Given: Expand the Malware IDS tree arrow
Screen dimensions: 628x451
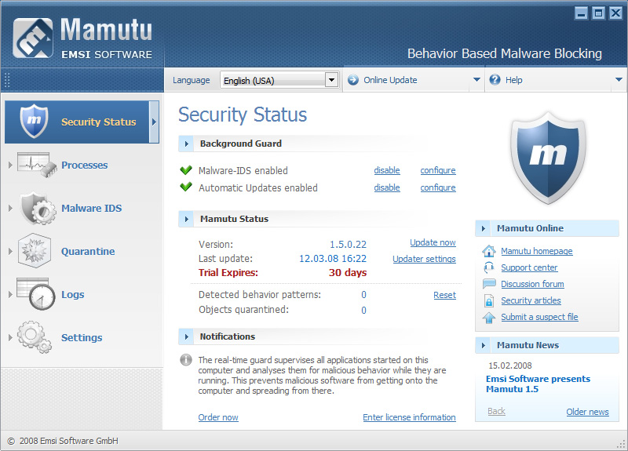Looking at the screenshot, I should pyautogui.click(x=10, y=208).
